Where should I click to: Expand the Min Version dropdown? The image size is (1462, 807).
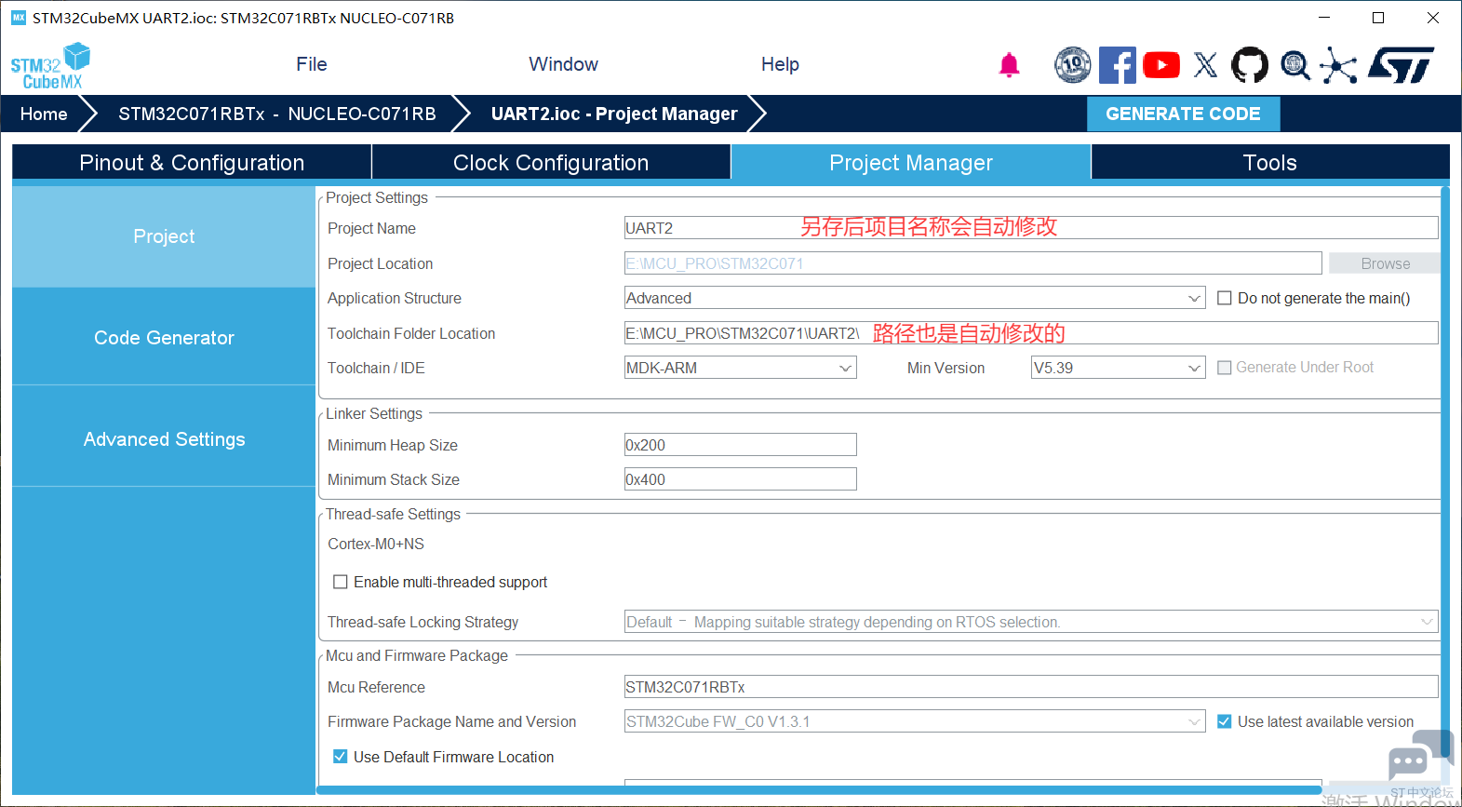point(1195,368)
